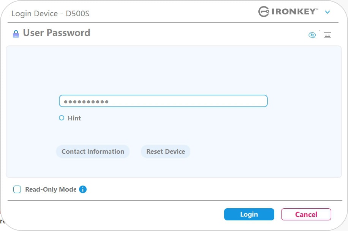Image resolution: width=348 pixels, height=231 pixels.
Task: Click the "Hint" text label
Action: (x=74, y=118)
